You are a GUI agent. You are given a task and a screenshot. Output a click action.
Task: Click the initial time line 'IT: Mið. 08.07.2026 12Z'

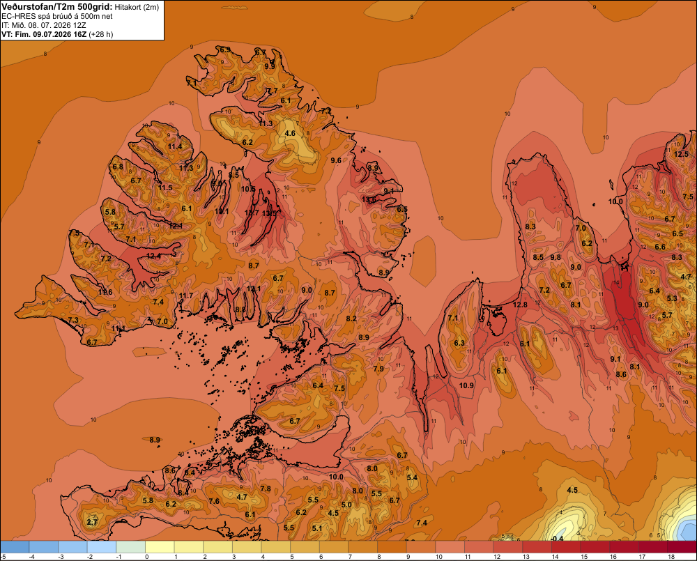click(x=43, y=25)
